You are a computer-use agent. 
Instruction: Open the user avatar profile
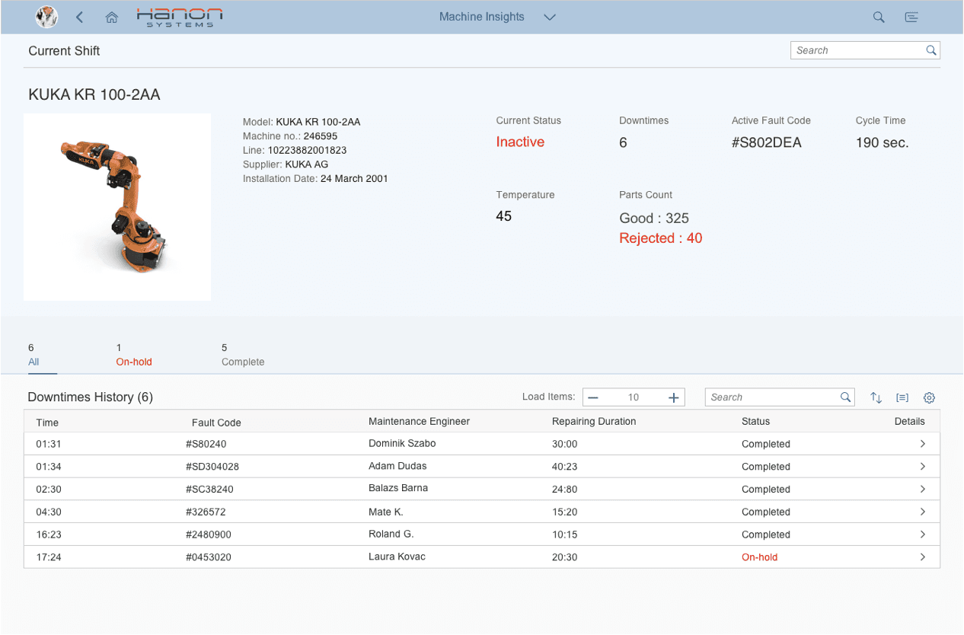[47, 17]
